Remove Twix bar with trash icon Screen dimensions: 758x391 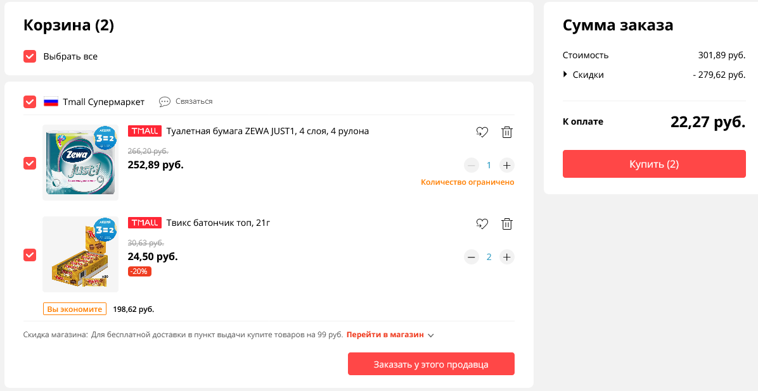tap(506, 223)
